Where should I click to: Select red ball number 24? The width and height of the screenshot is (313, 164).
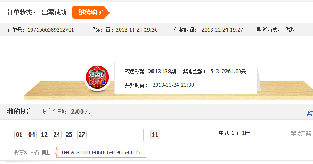(57, 134)
